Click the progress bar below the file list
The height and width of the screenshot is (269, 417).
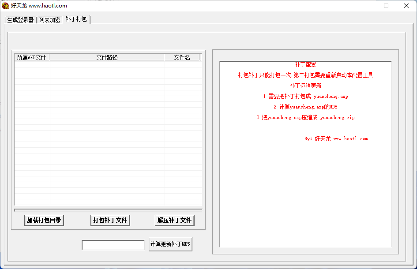coord(108,210)
